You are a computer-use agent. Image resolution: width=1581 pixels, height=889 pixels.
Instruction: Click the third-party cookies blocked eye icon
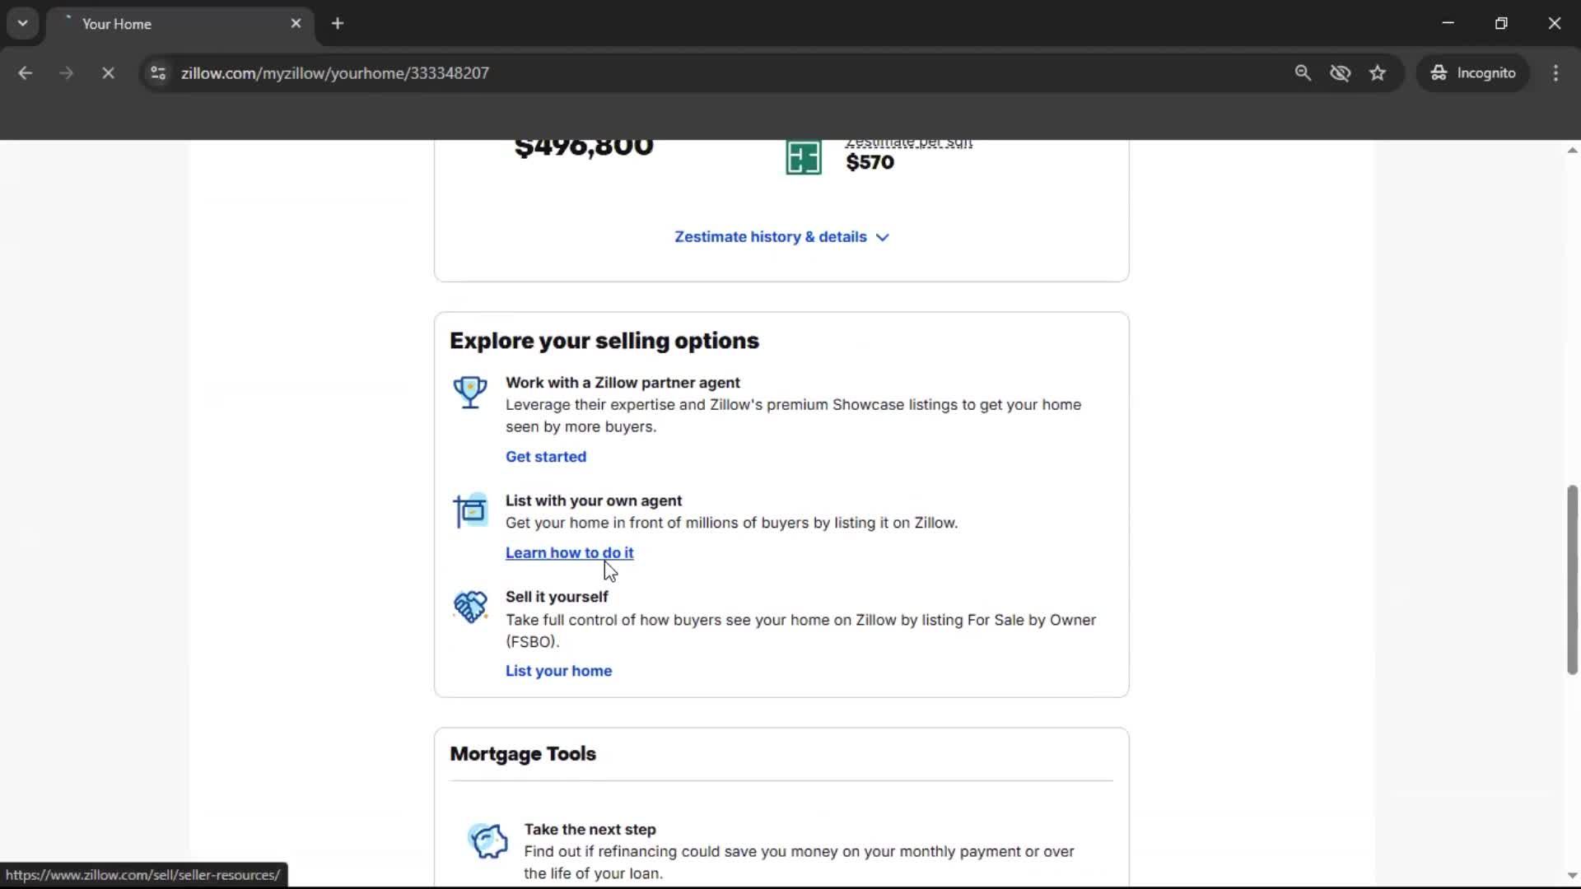tap(1341, 72)
